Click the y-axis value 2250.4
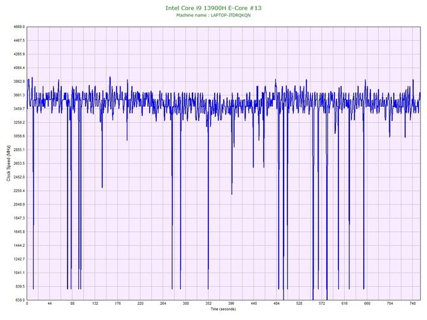Image resolution: width=427 pixels, height=320 pixels. (x=18, y=191)
